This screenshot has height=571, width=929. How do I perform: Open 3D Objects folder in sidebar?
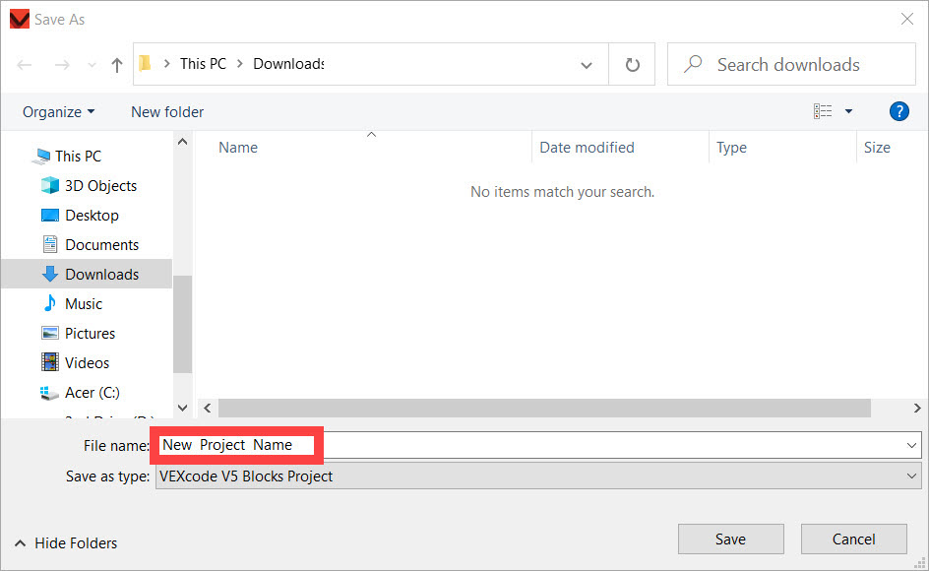(x=100, y=186)
